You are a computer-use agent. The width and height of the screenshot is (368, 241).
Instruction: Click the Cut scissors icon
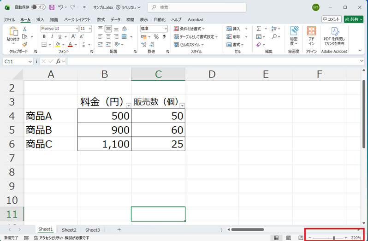coord(25,29)
